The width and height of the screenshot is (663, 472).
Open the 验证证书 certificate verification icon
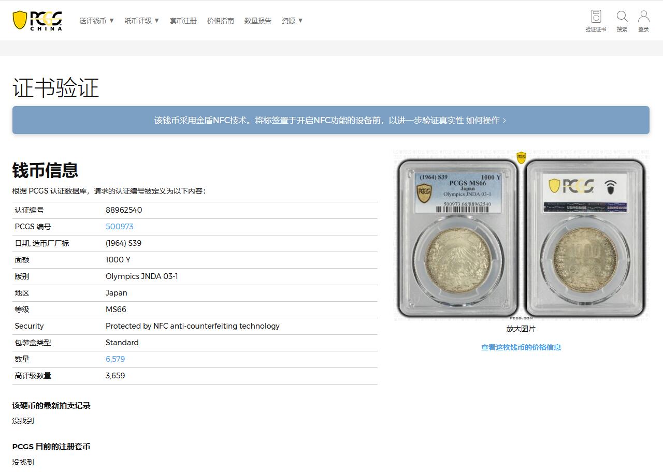pos(596,21)
